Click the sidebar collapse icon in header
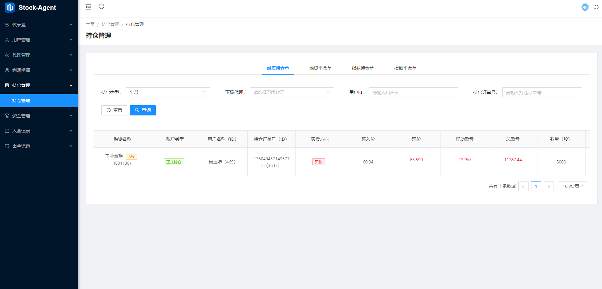602x289 pixels. 88,7
